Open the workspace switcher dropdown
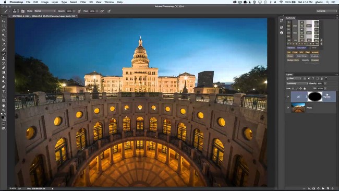 pyautogui.click(x=326, y=11)
